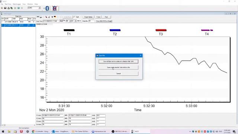Toggle the Split checkbox
238x134 pixels.
click(x=74, y=17)
